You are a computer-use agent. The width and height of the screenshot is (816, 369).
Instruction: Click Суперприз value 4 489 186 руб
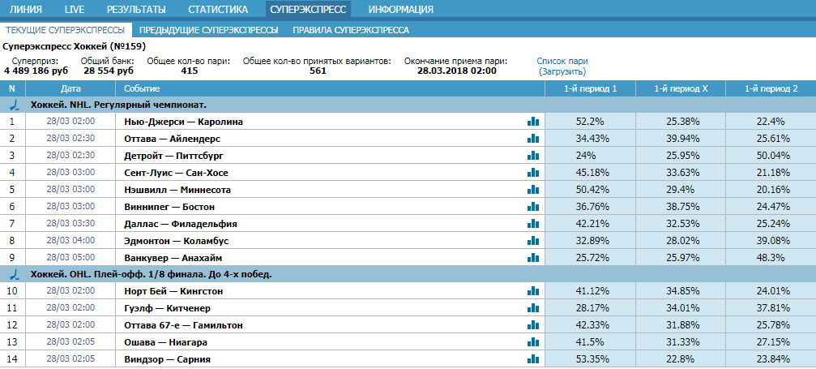[x=36, y=71]
